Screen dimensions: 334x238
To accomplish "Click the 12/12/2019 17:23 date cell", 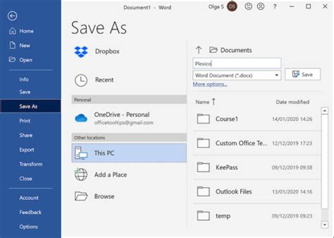I will coord(292,143).
